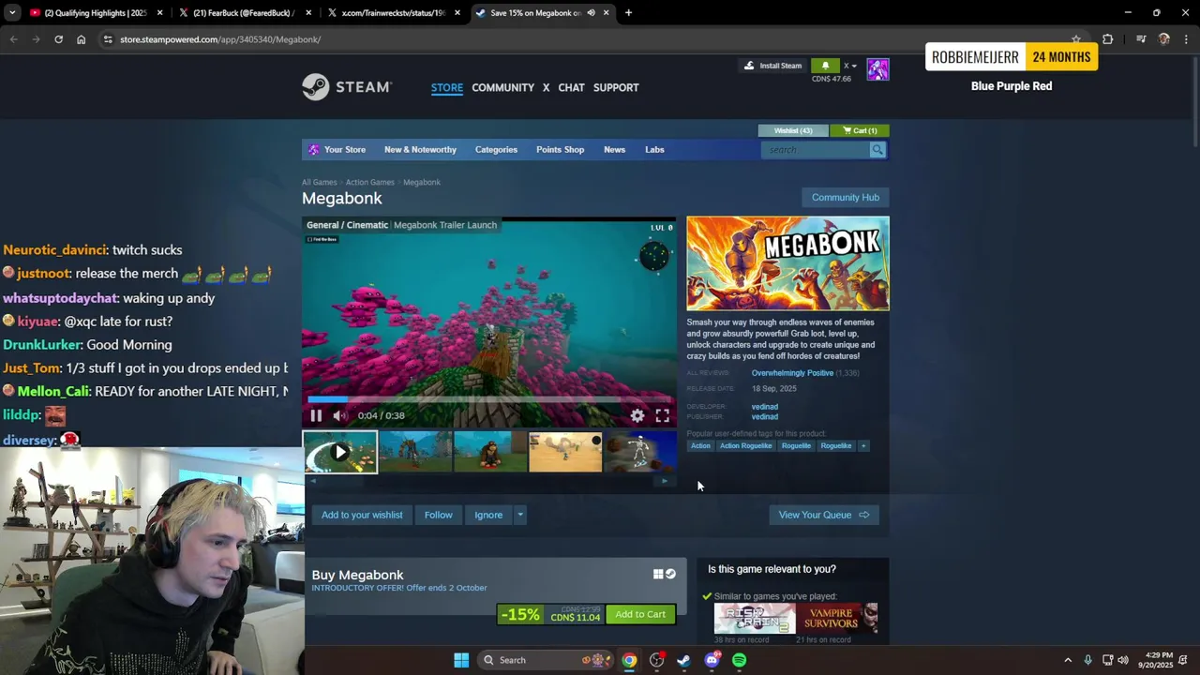Open the New & Noteworthy menu
This screenshot has height=675, width=1200.
420,150
